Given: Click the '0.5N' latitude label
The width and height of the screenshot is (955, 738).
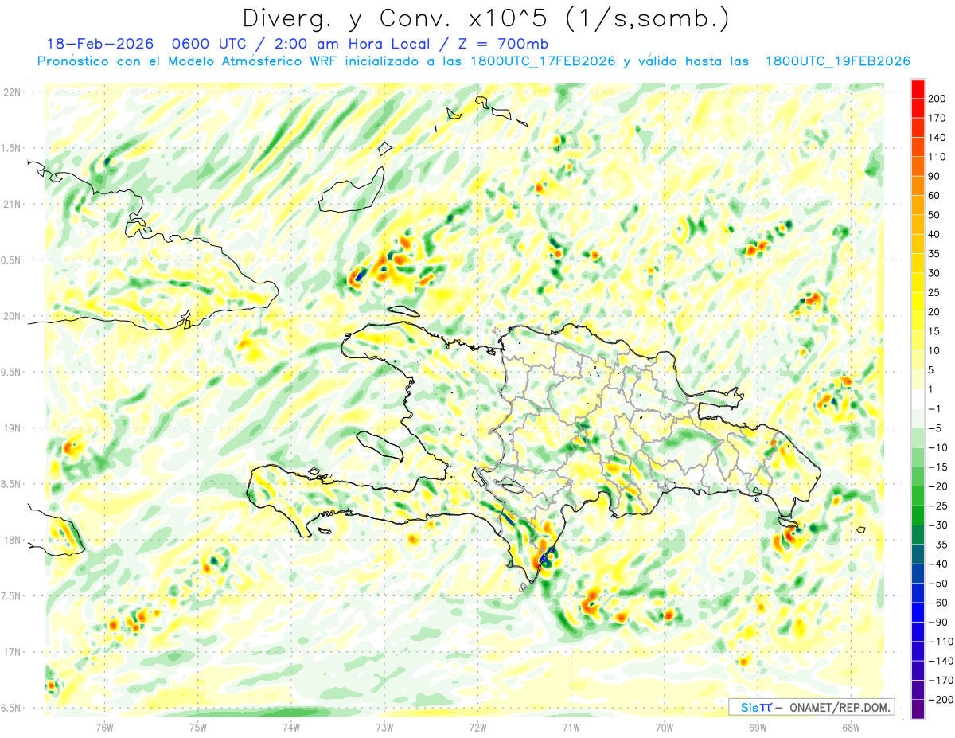Looking at the screenshot, I should [12, 260].
